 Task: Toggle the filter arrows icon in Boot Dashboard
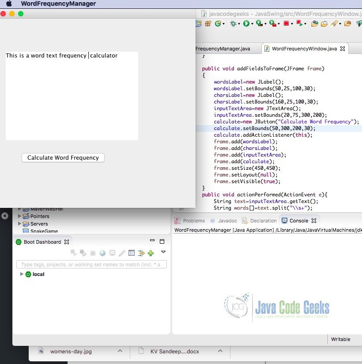tap(141, 252)
